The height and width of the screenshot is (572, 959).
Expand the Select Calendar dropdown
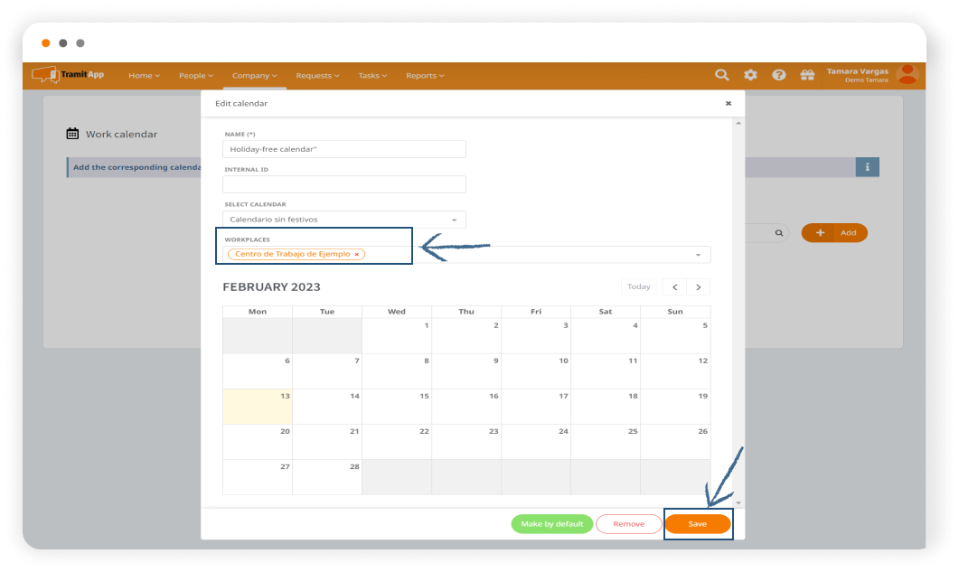[454, 220]
